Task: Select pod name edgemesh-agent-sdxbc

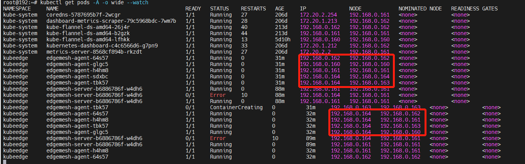Action: pos(77,76)
